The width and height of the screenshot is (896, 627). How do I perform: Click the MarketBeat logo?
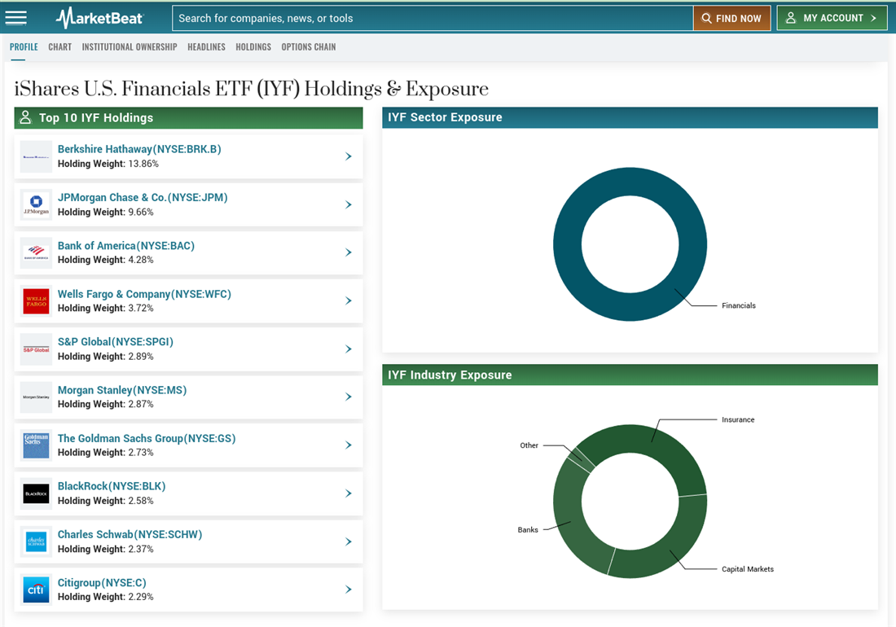(99, 18)
